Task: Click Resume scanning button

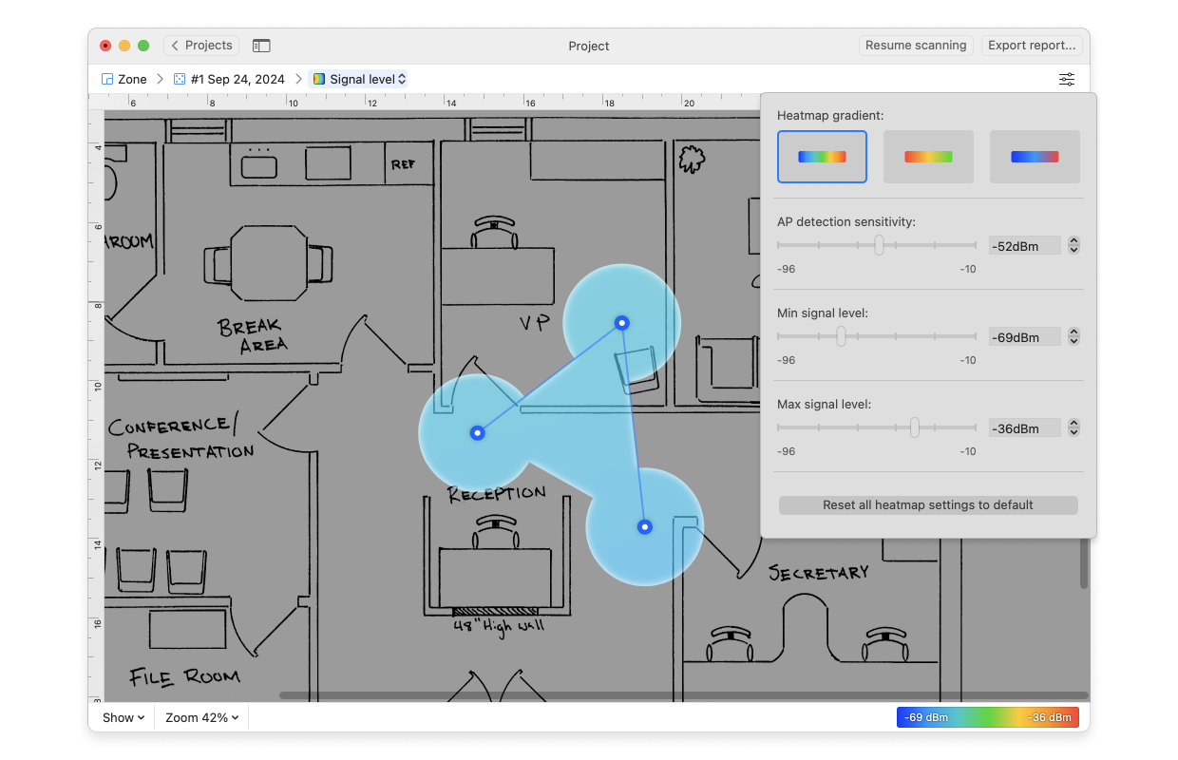Action: coord(916,46)
